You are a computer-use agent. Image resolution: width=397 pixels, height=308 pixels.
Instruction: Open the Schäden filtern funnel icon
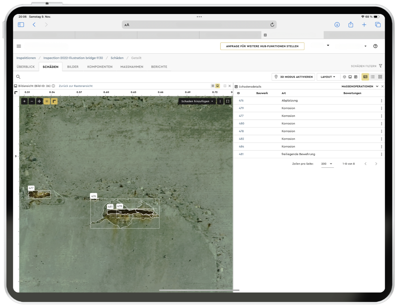point(380,66)
